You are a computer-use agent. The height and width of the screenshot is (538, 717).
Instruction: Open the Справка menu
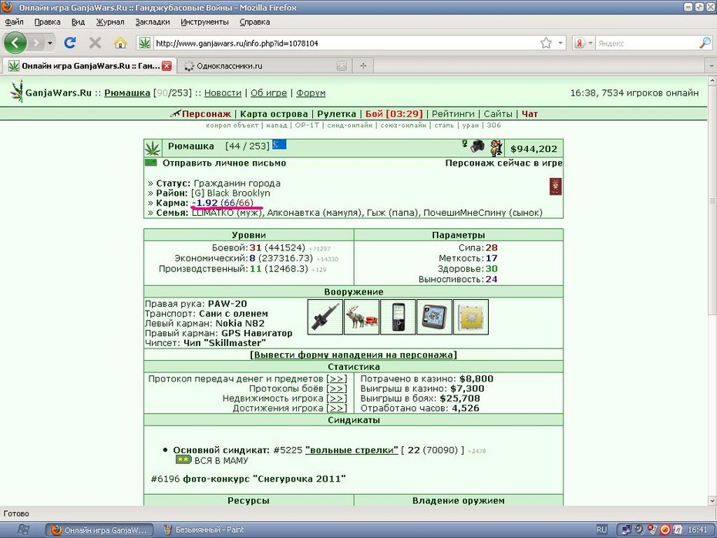coord(254,22)
